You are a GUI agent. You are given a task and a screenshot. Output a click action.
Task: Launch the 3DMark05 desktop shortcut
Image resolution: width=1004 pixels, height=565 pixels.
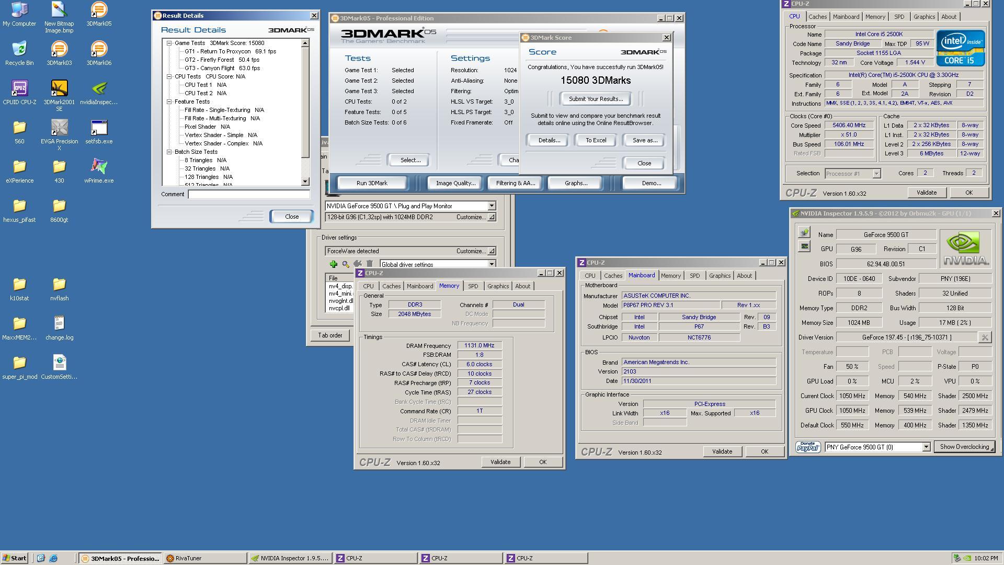pyautogui.click(x=99, y=14)
